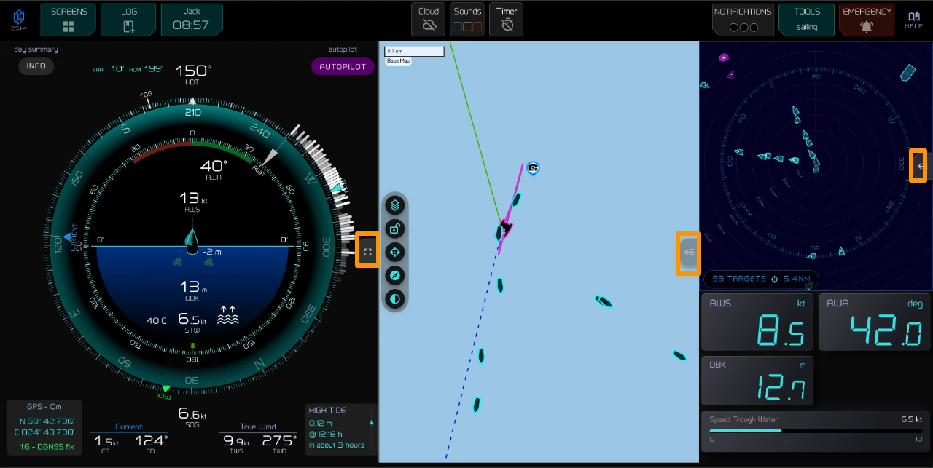Center chart on vessel crosshair icon
Image resolution: width=933 pixels, height=468 pixels.
395,253
